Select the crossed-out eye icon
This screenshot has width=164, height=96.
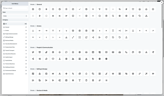tap(126, 74)
